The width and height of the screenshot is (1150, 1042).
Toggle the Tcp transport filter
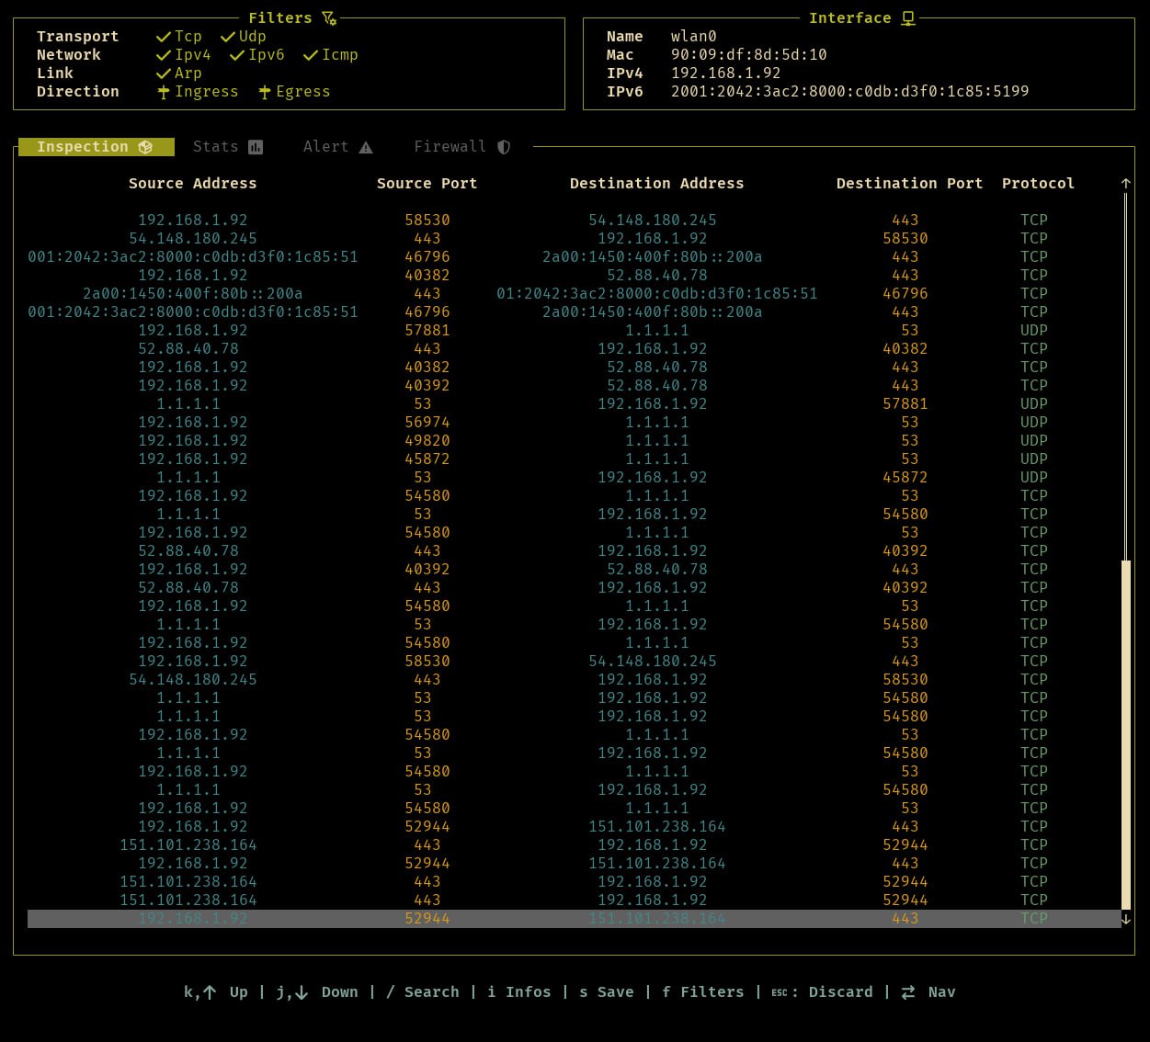pos(179,37)
